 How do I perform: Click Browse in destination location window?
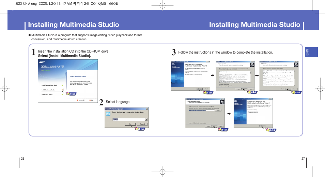coord(218,110)
